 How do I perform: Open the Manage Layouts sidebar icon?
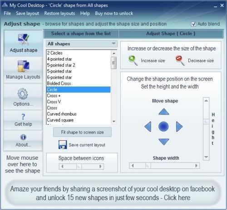point(23,66)
